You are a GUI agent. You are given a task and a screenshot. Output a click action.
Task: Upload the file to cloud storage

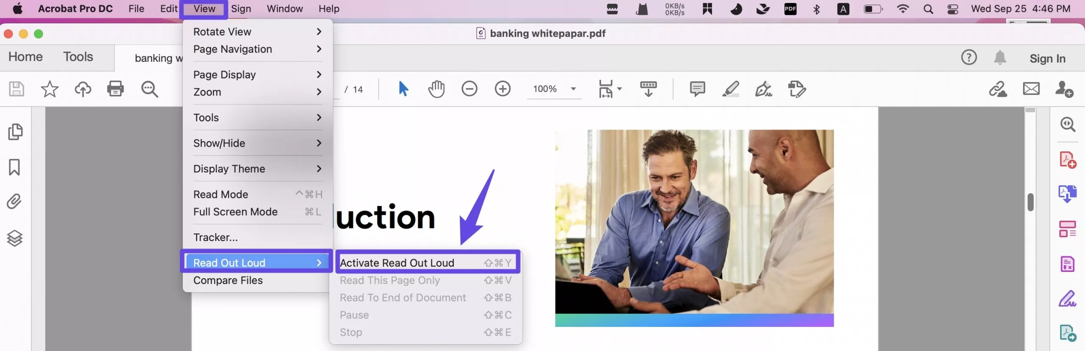coord(83,89)
